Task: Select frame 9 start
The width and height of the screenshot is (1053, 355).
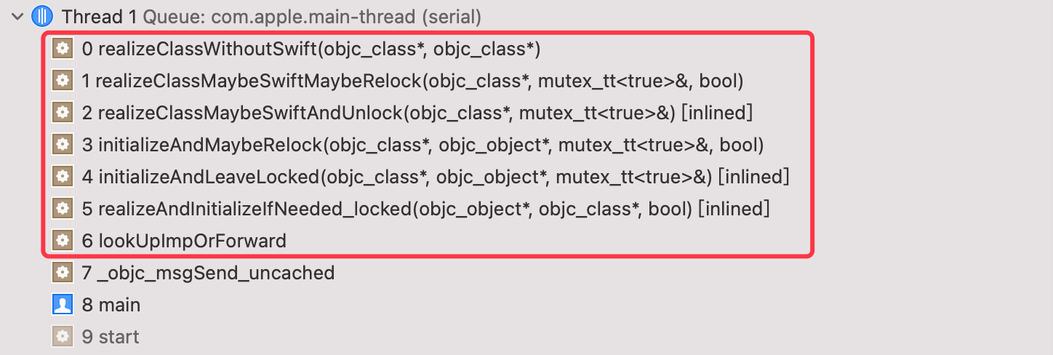Action: pos(111,337)
